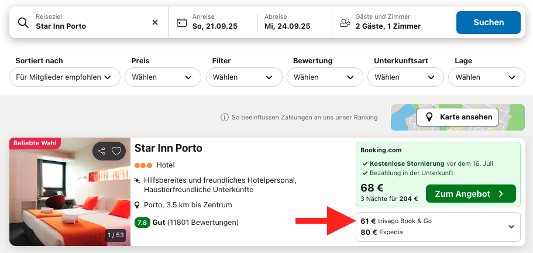Viewport: 533px width, 253px height.
Task: Click the info icon about ranking payments
Action: (x=224, y=117)
